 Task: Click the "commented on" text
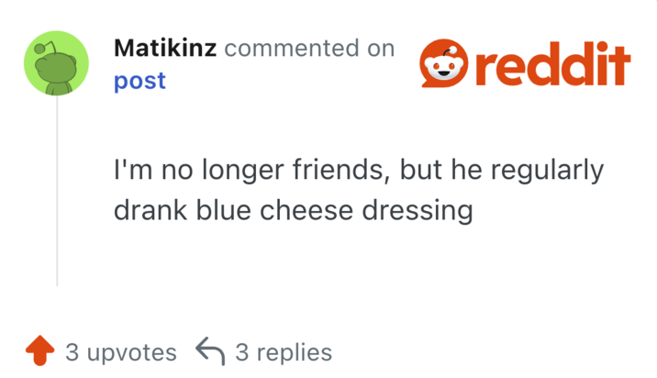click(309, 49)
